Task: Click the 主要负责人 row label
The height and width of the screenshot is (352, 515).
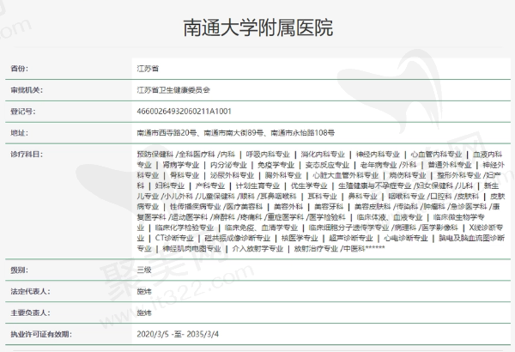Action: [x=30, y=313]
